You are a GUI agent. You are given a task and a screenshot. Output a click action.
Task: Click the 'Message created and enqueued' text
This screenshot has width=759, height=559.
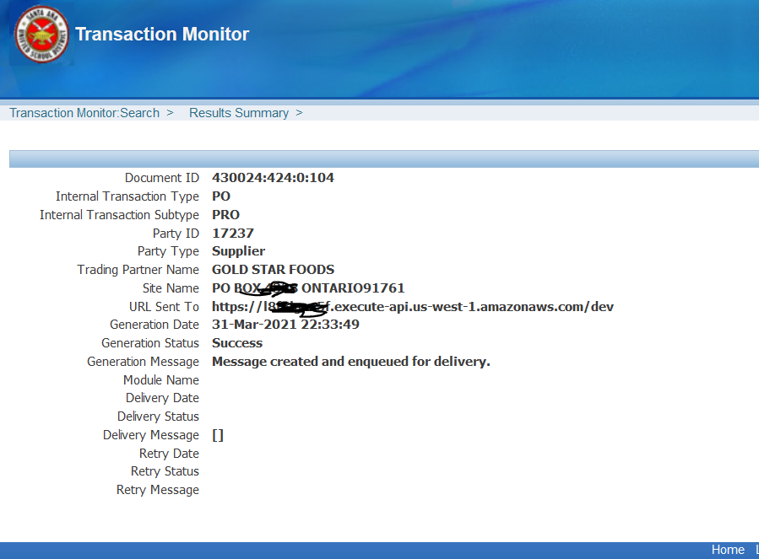[350, 362]
